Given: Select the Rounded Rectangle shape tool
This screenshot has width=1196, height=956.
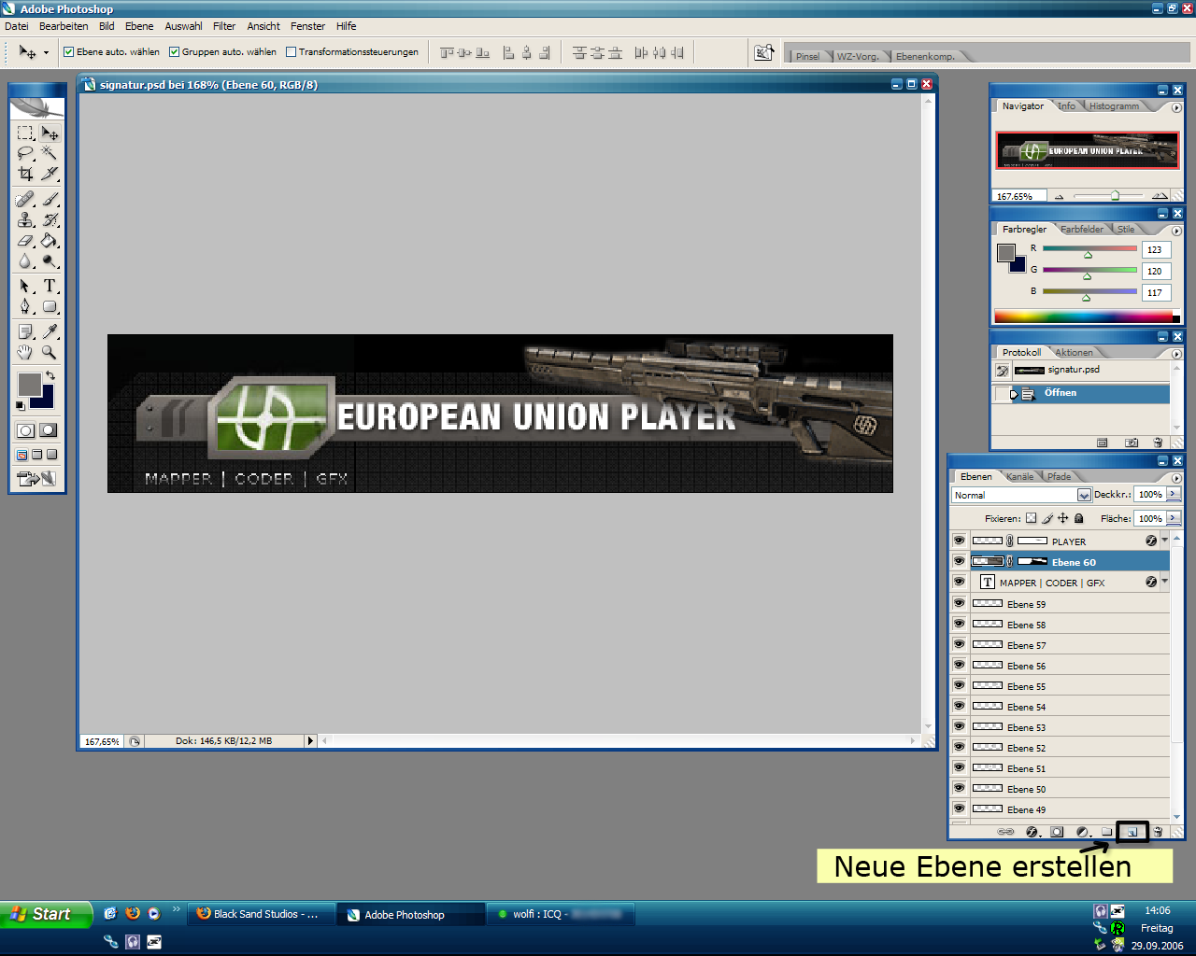Looking at the screenshot, I should pyautogui.click(x=50, y=306).
